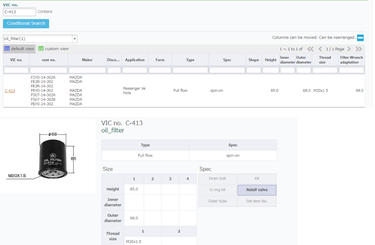Click the VIC no. column filter box
Image resolution: width=375 pixels, height=245 pixels.
point(16,70)
